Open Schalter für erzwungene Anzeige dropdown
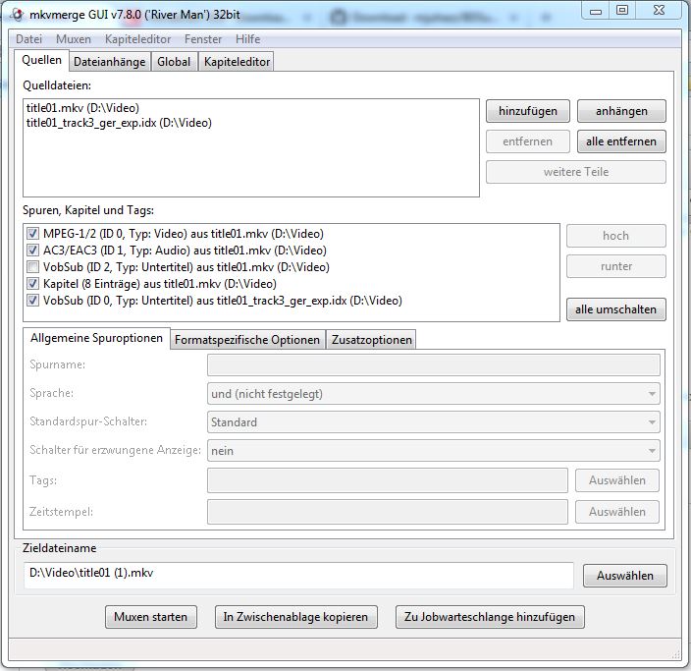691x671 pixels. point(433,451)
